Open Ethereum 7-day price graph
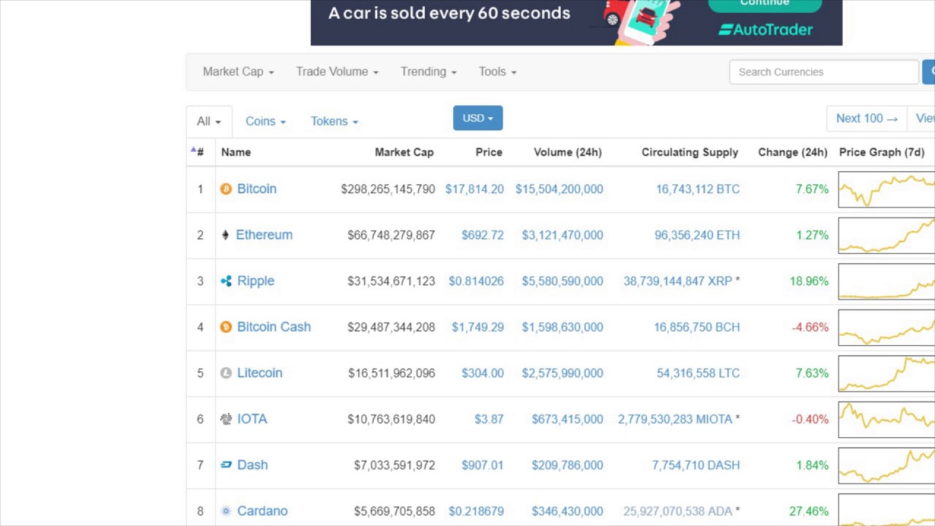The height and width of the screenshot is (526, 935). pos(886,235)
